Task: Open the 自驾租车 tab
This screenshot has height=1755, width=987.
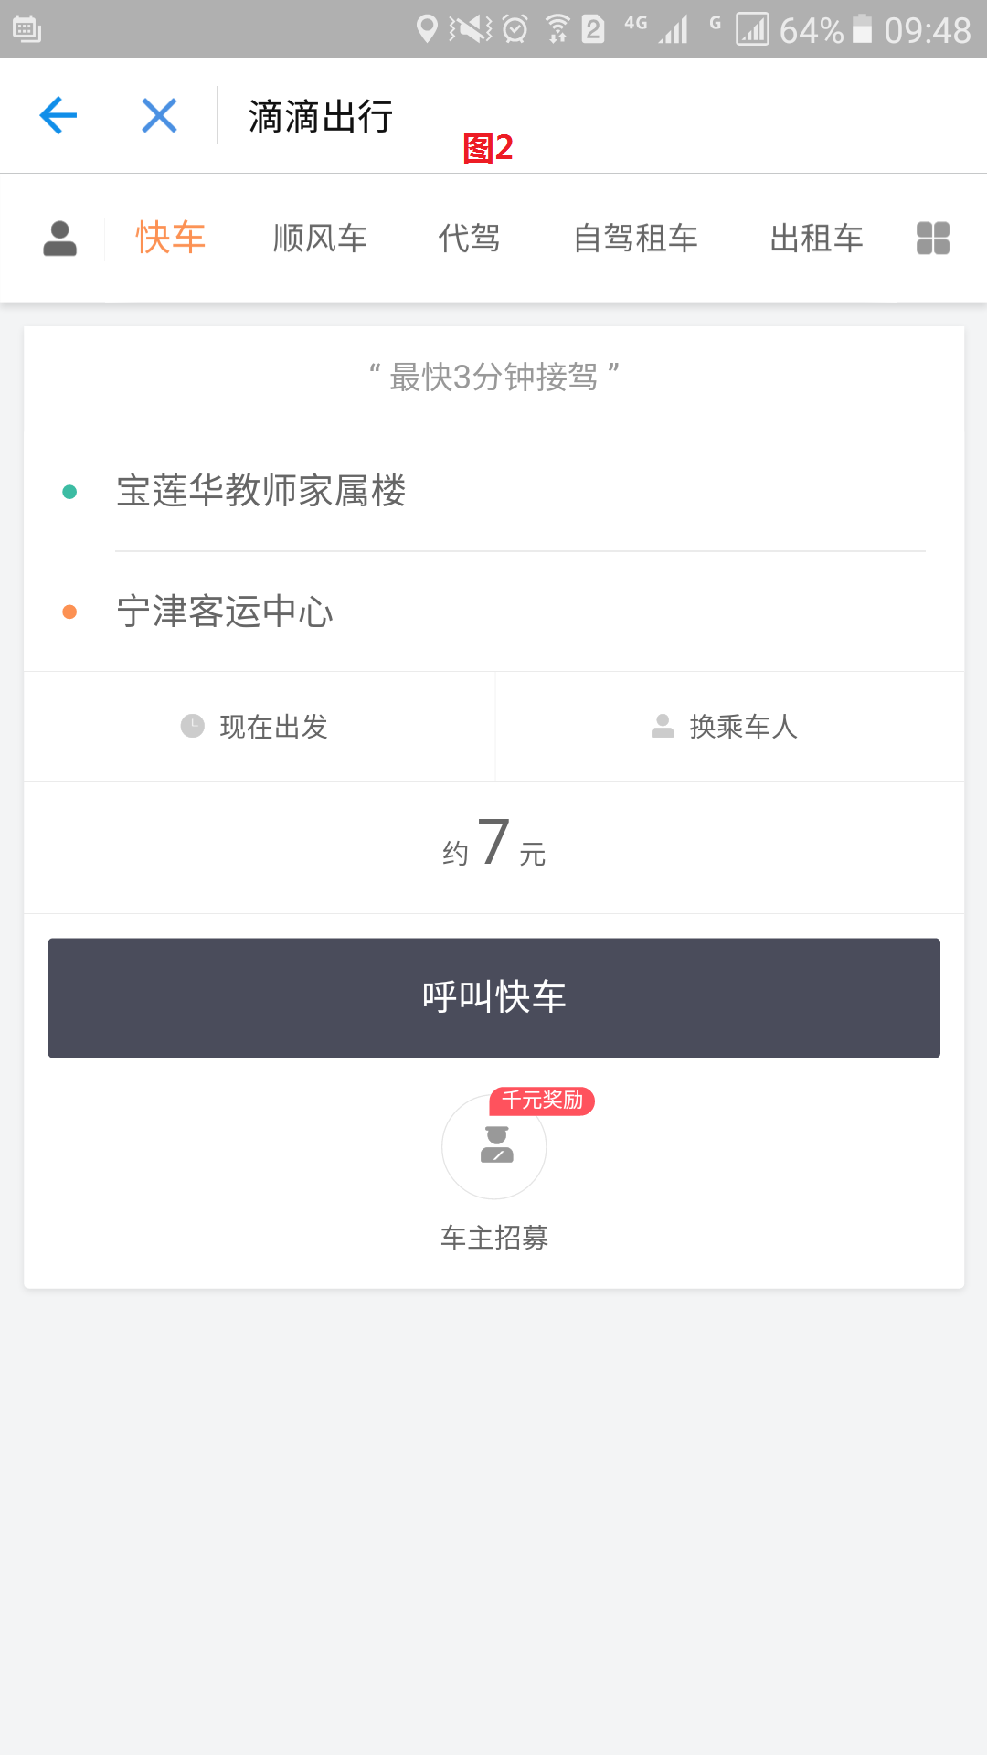Action: [x=635, y=239]
